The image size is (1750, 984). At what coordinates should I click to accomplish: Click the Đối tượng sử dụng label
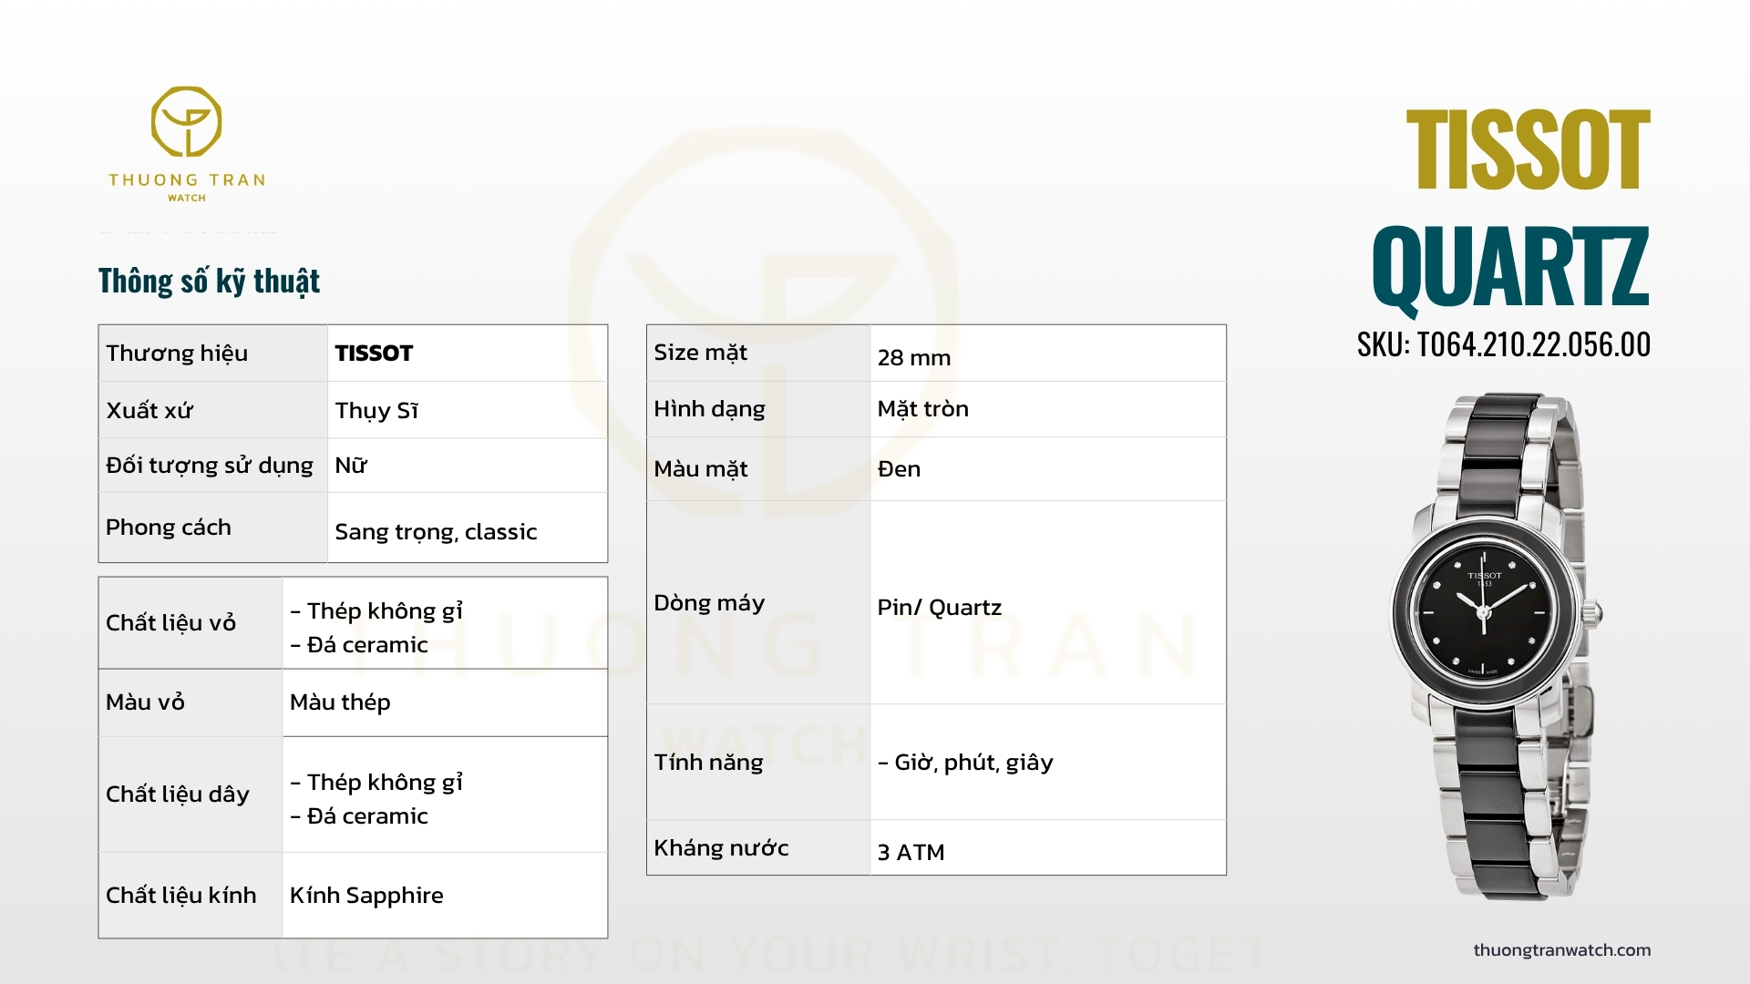point(209,465)
